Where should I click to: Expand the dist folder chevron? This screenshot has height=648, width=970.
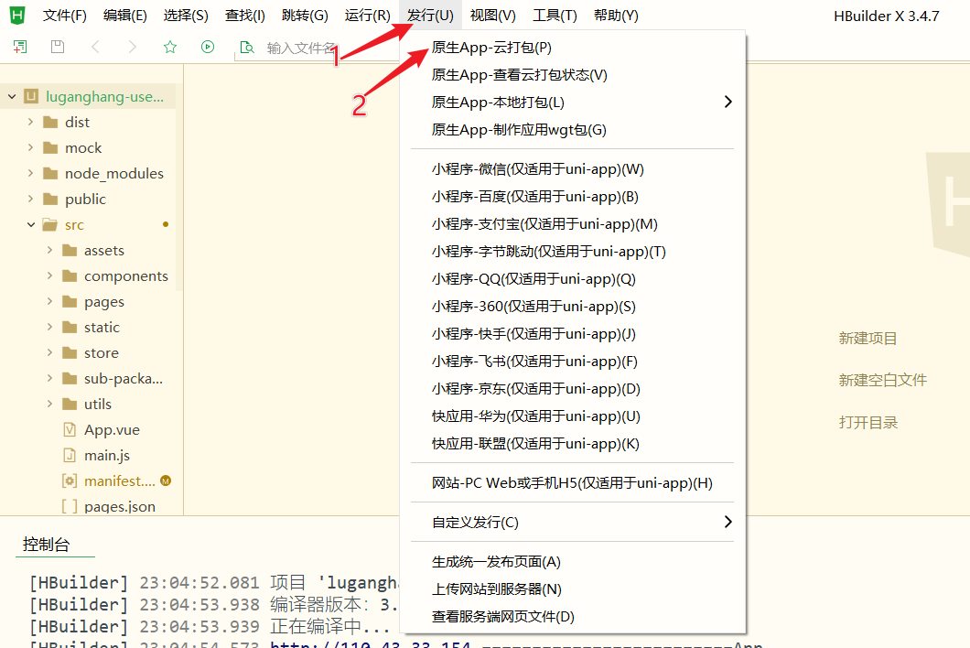(x=30, y=122)
